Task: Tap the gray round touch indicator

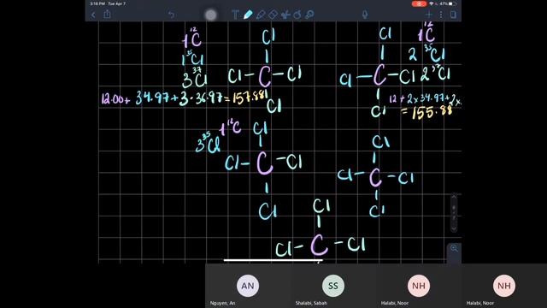Action: point(211,15)
